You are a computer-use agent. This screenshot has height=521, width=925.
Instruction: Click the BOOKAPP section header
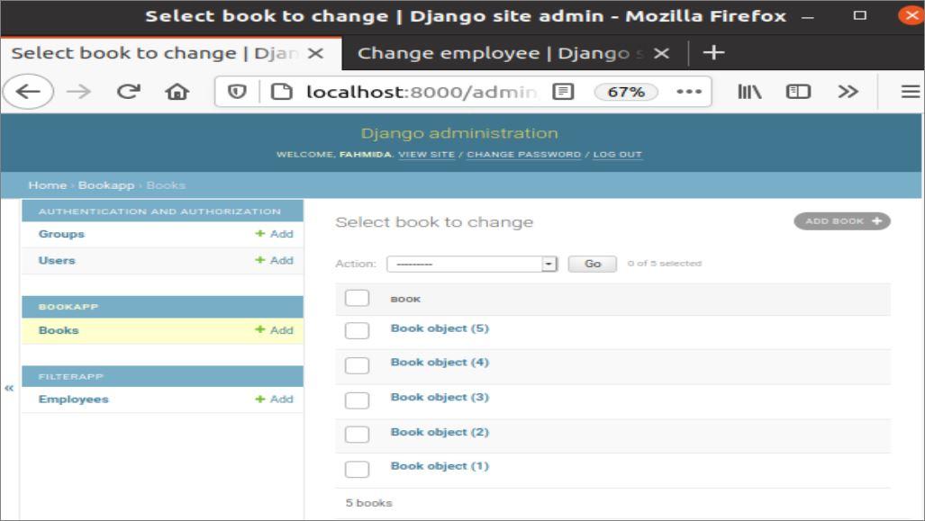[x=68, y=307]
